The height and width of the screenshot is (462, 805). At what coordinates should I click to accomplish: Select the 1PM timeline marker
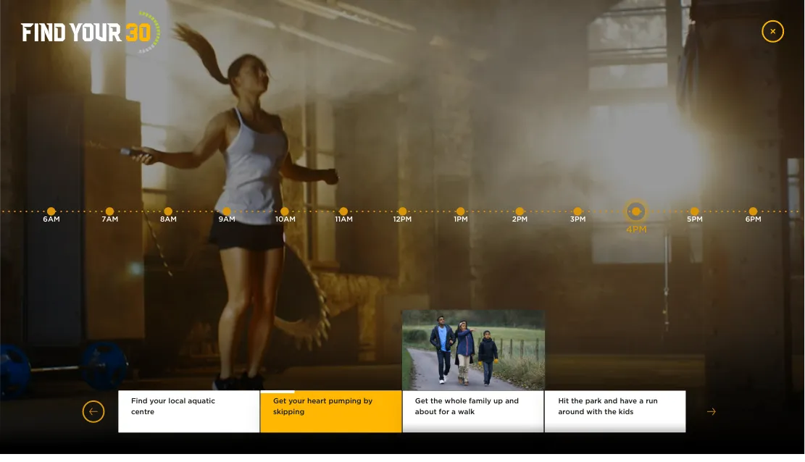(461, 211)
